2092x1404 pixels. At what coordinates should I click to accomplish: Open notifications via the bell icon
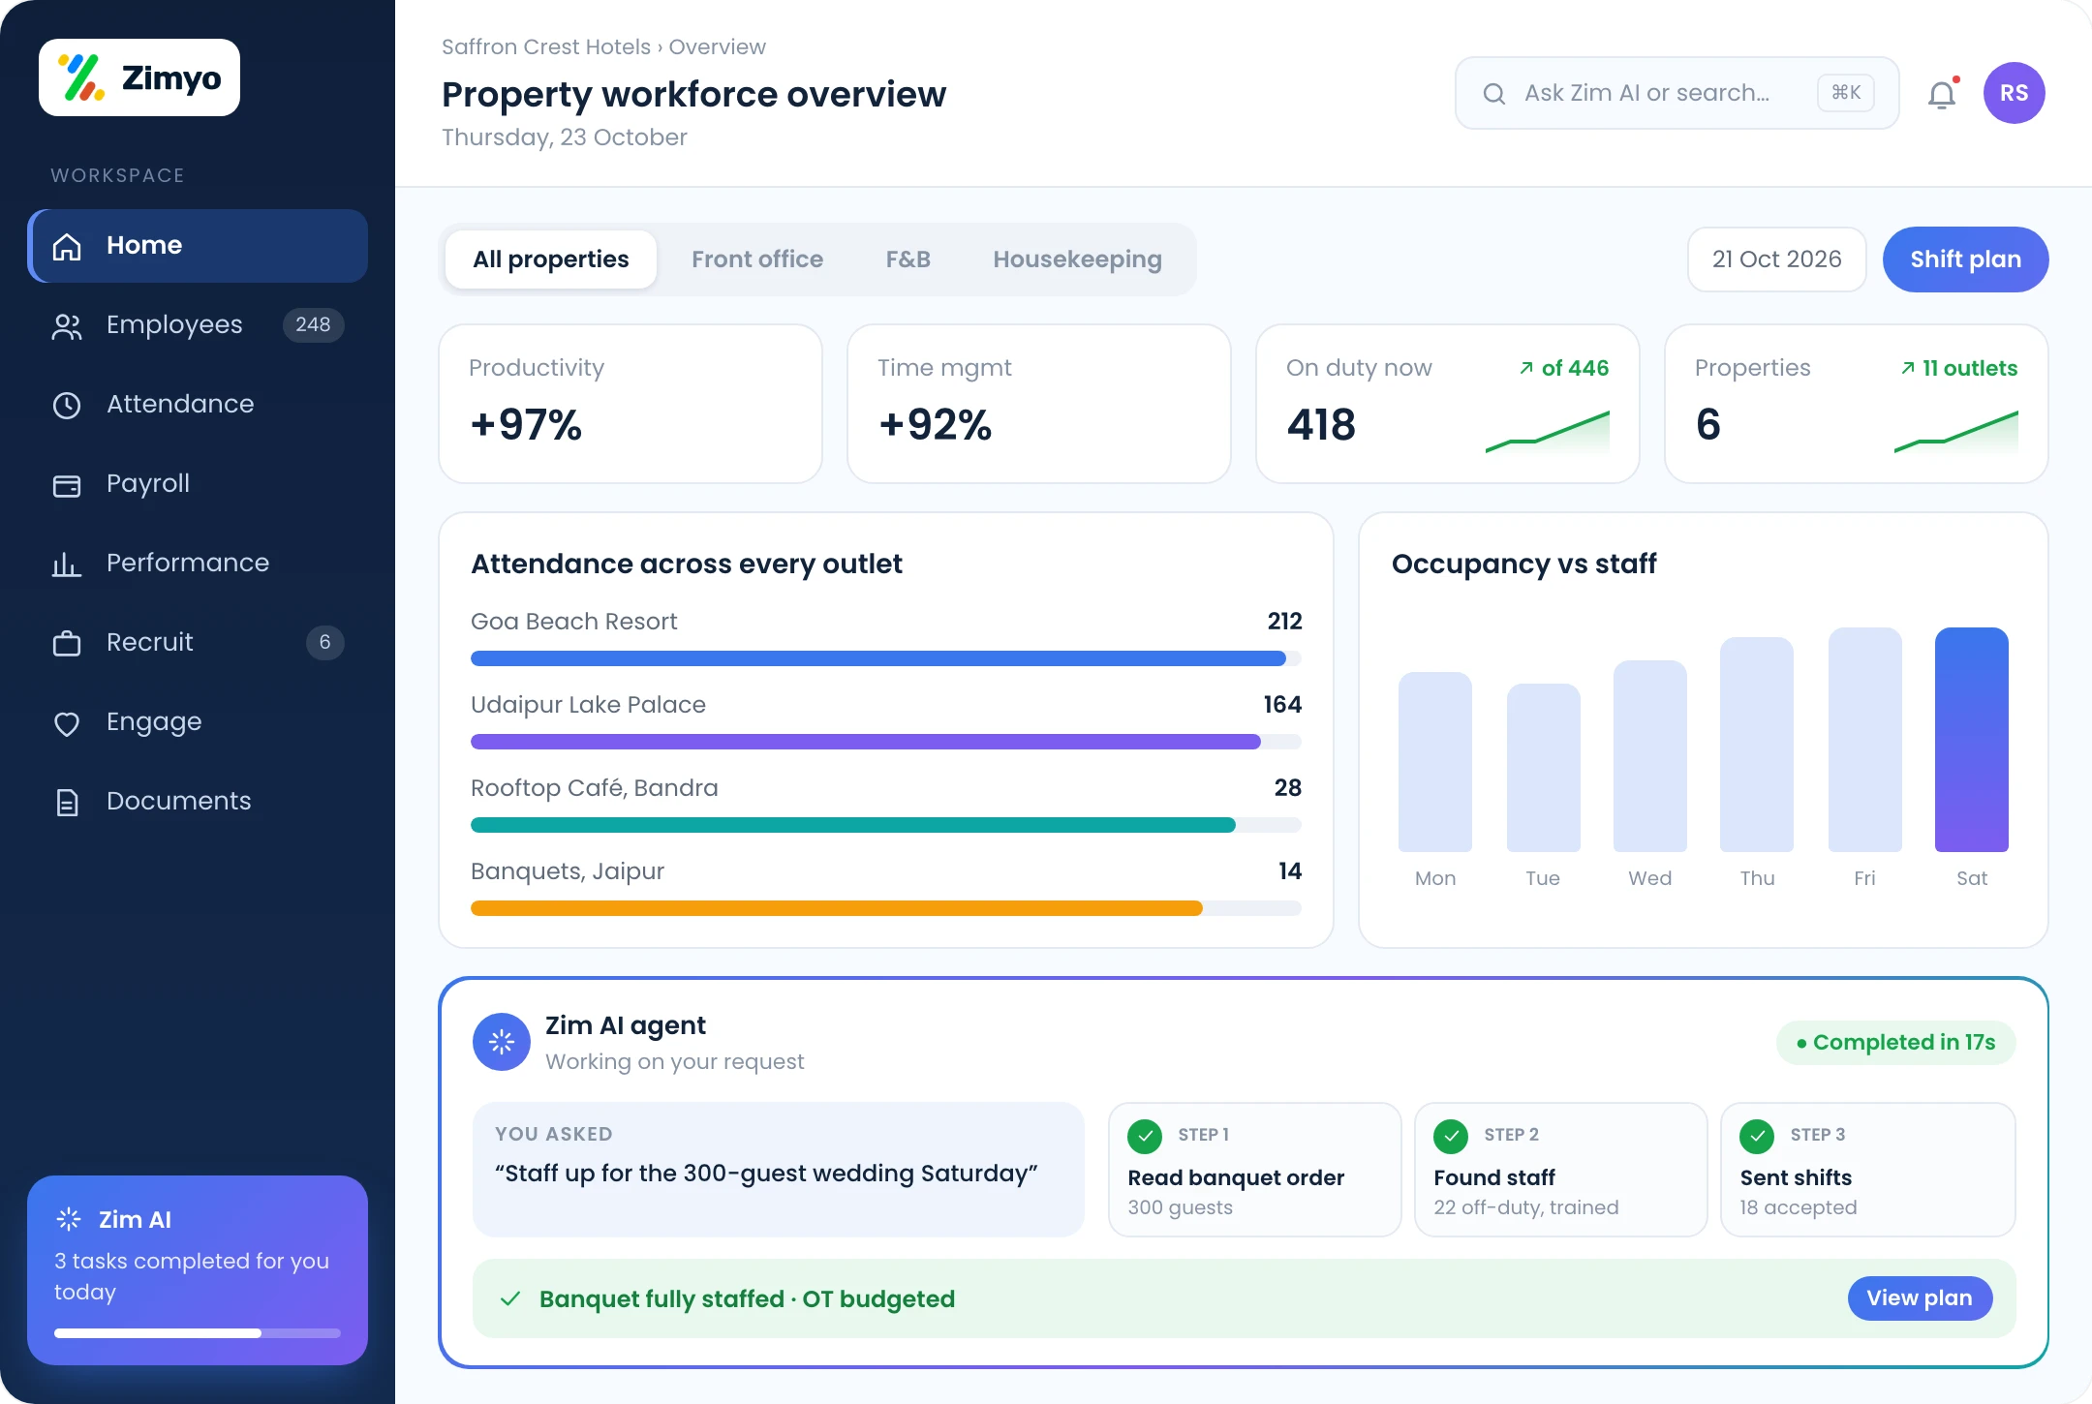coord(1942,95)
